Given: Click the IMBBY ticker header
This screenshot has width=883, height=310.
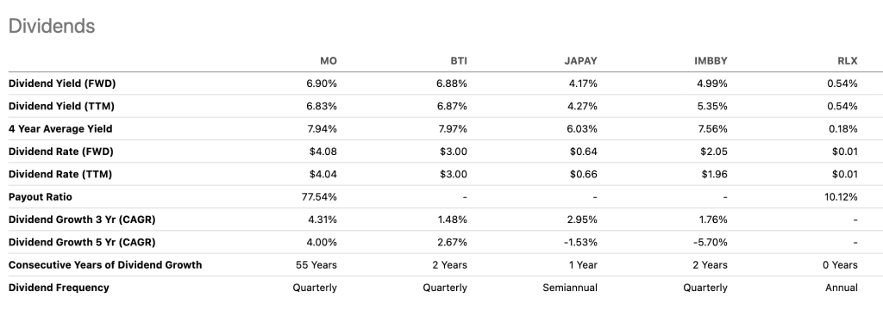Looking at the screenshot, I should coord(711,61).
